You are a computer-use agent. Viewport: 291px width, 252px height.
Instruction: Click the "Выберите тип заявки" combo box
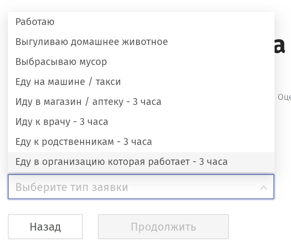pyautogui.click(x=136, y=187)
